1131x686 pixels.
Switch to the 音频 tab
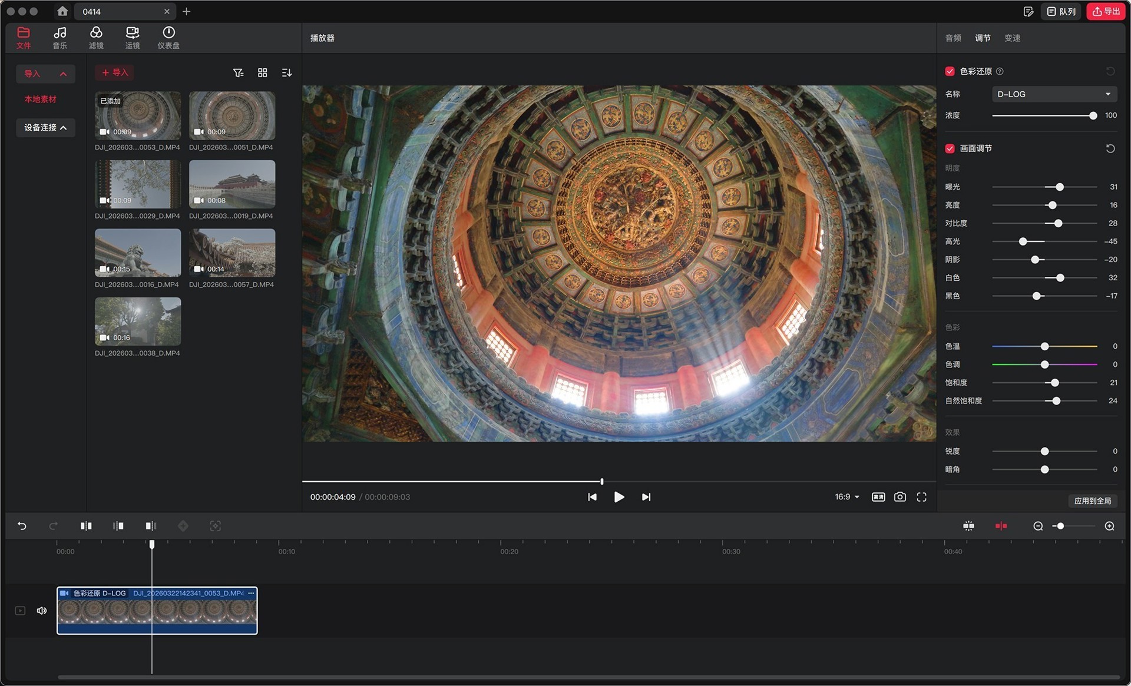(x=953, y=38)
